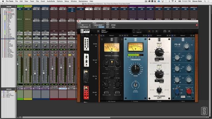Open the factory default preset dropdown
This screenshot has height=119, width=212.
(98, 25)
